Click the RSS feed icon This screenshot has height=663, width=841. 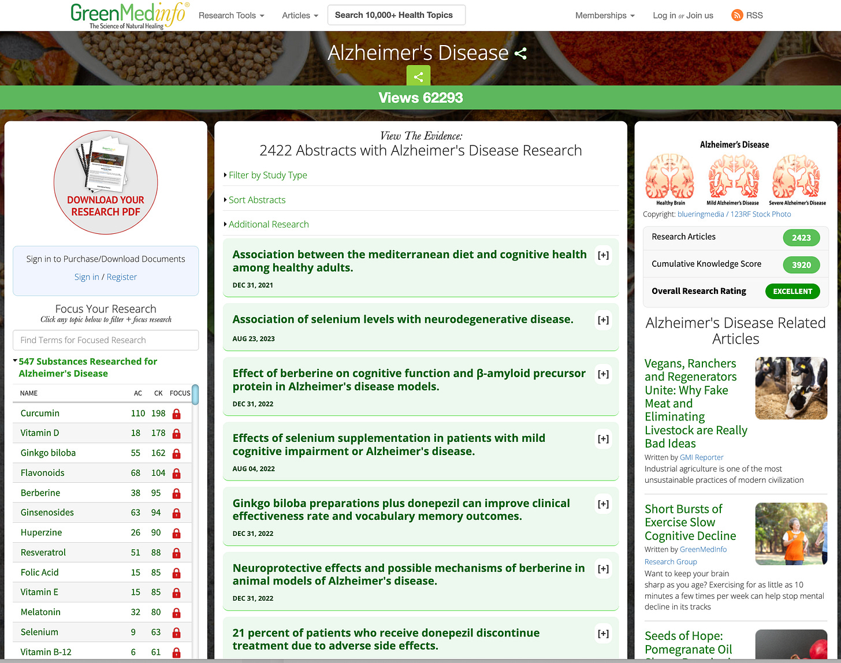737,16
